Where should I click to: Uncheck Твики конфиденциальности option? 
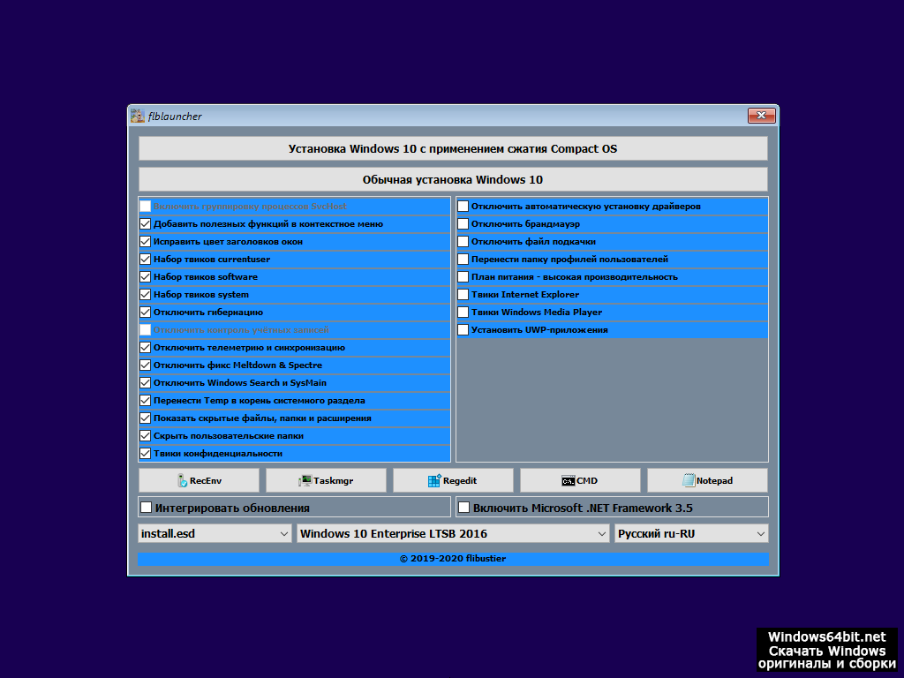point(146,454)
